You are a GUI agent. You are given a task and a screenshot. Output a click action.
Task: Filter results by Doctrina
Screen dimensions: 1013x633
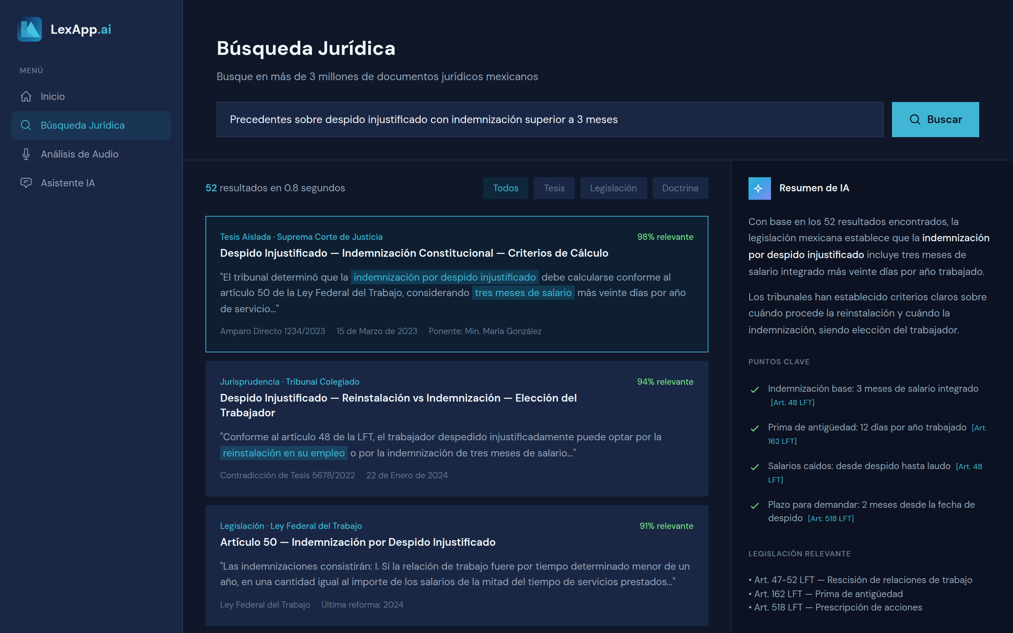680,188
